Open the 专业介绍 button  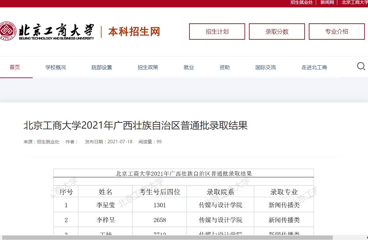(x=337, y=31)
